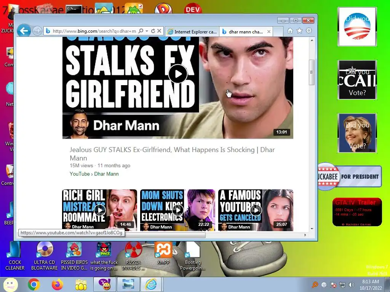Click the magnifier tray icon
390x292 pixels.
[315, 284]
